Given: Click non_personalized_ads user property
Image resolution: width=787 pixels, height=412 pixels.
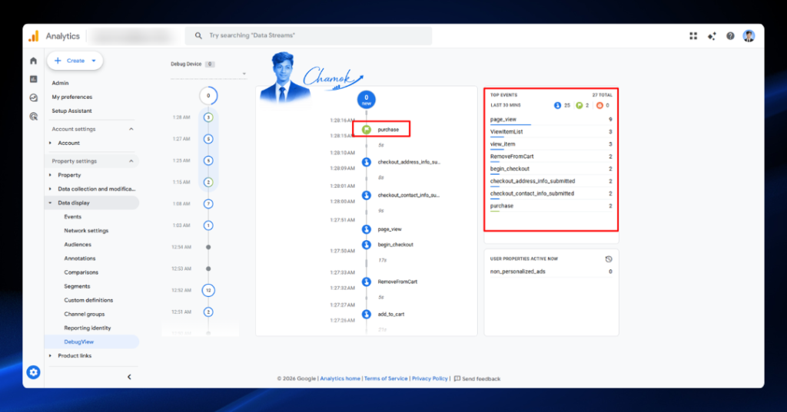Looking at the screenshot, I should click(517, 272).
